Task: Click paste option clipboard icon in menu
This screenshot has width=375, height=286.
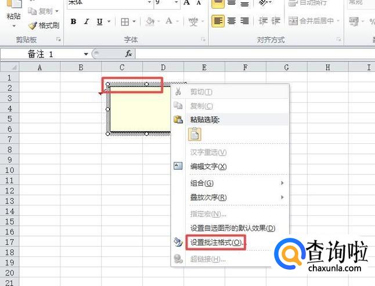Action: [x=194, y=134]
